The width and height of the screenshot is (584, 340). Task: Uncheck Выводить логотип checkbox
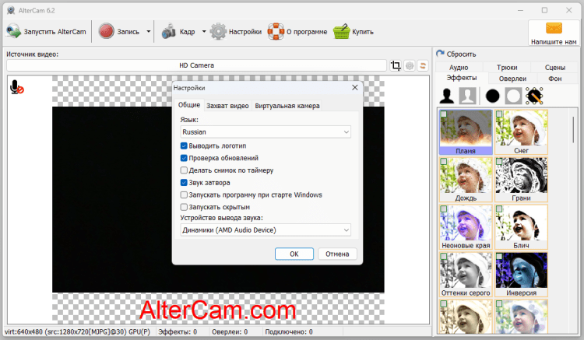pos(184,145)
